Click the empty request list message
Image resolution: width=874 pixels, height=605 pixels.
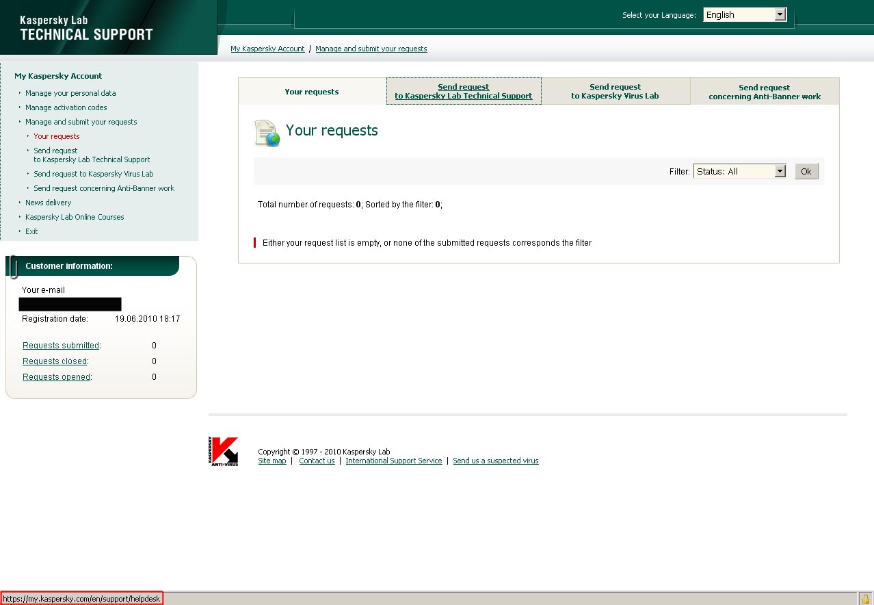[427, 243]
